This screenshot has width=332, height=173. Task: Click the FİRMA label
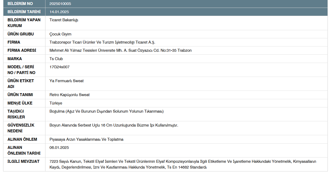click(x=14, y=42)
